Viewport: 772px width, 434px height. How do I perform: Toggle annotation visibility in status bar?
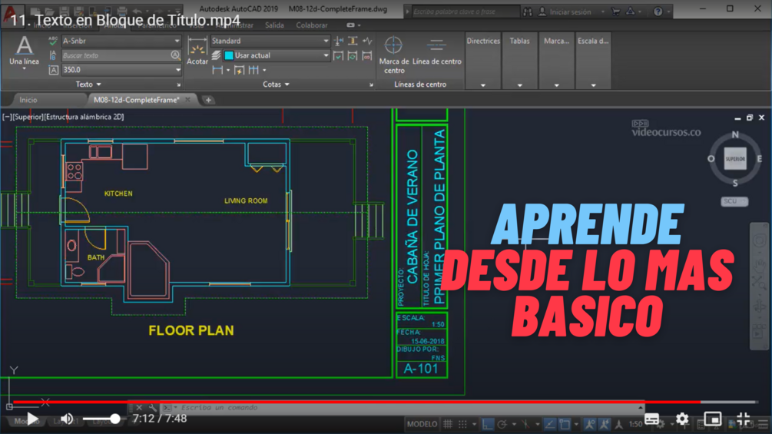coord(589,424)
